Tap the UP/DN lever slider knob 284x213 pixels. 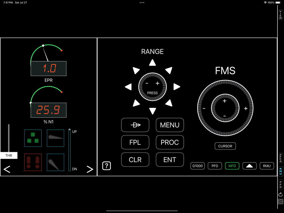click(70, 130)
